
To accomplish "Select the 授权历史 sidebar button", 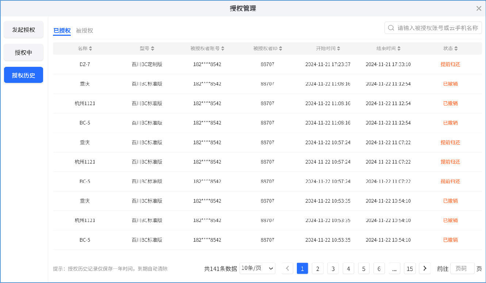I will (x=24, y=75).
